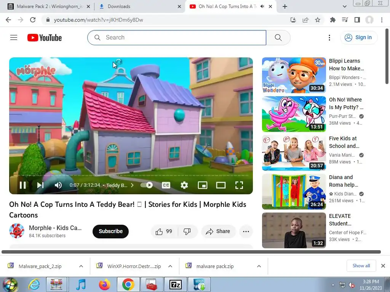Open the Morphle - Kids Ca... channel link
This screenshot has height=292, width=390.
pyautogui.click(x=55, y=228)
